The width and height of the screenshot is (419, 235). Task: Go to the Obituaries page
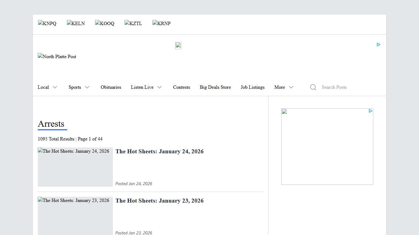click(111, 87)
